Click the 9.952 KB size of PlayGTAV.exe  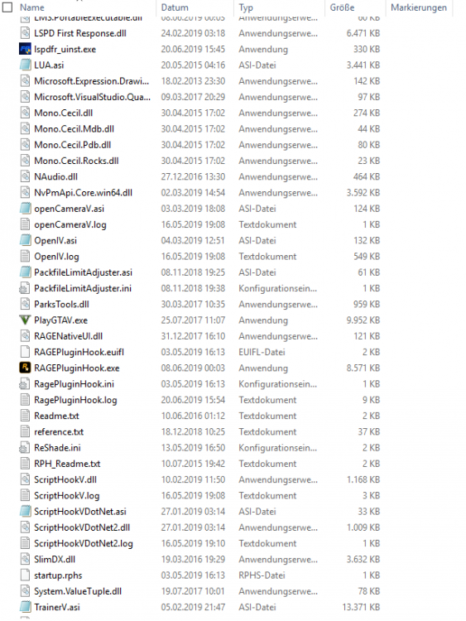[x=363, y=320]
